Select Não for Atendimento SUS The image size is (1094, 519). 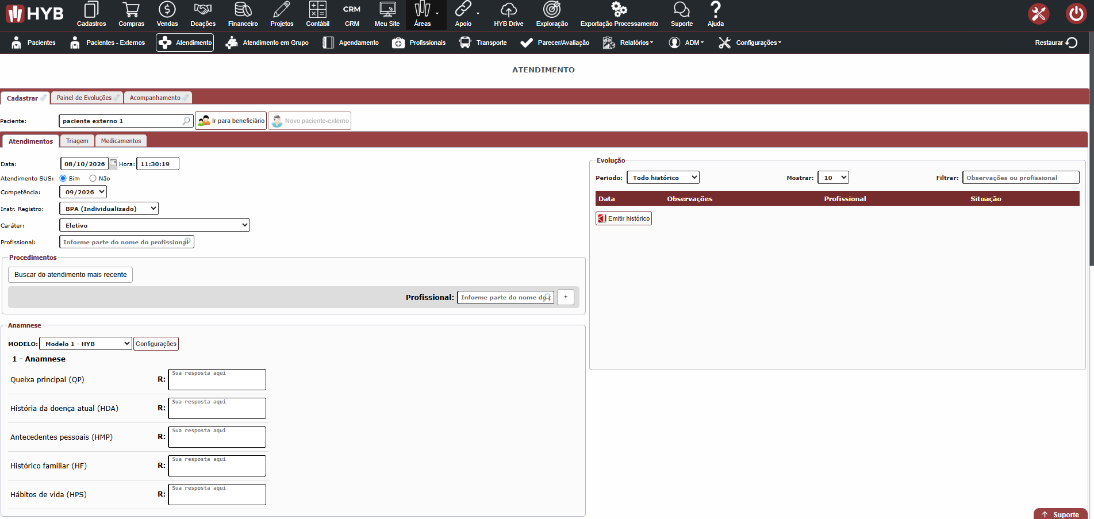(x=93, y=178)
